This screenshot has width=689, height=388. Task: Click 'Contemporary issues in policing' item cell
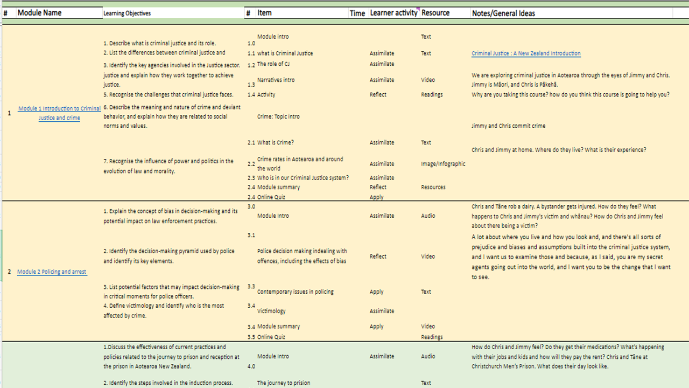(296, 292)
